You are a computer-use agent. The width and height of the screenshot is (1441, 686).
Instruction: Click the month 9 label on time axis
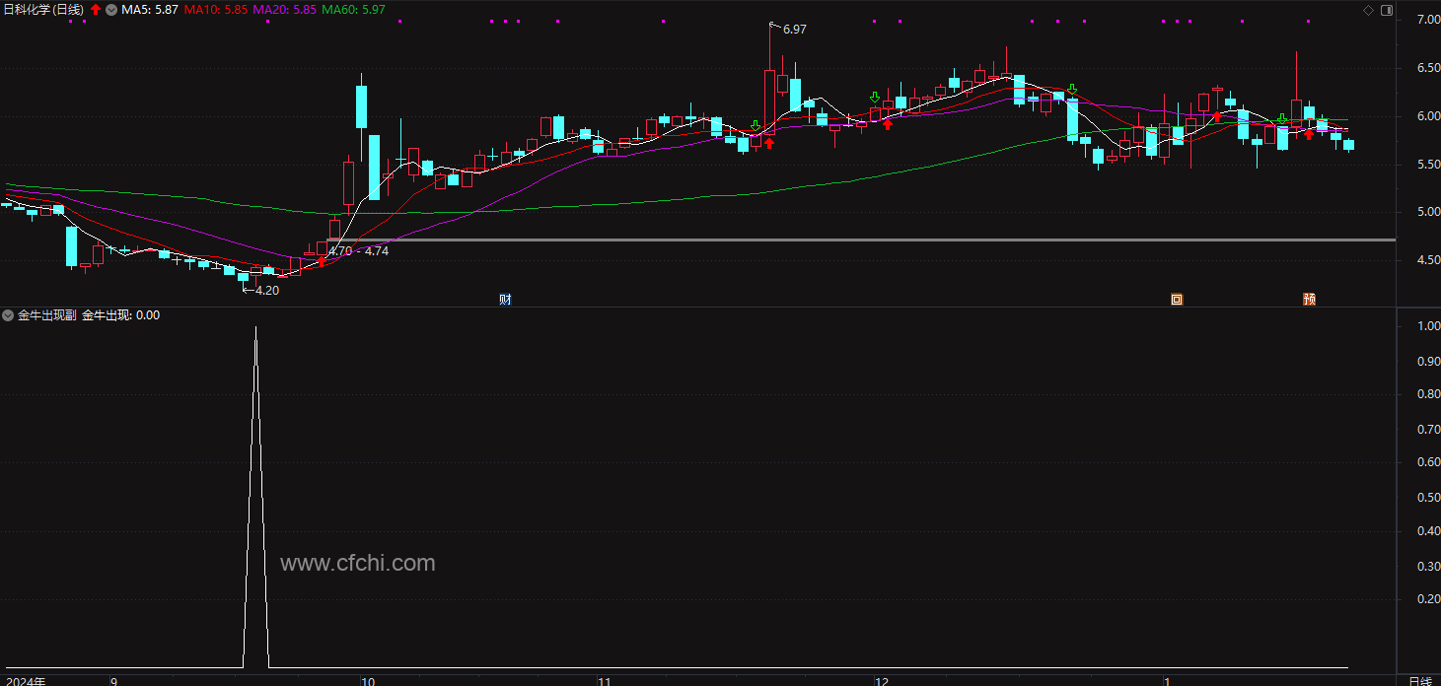[113, 681]
